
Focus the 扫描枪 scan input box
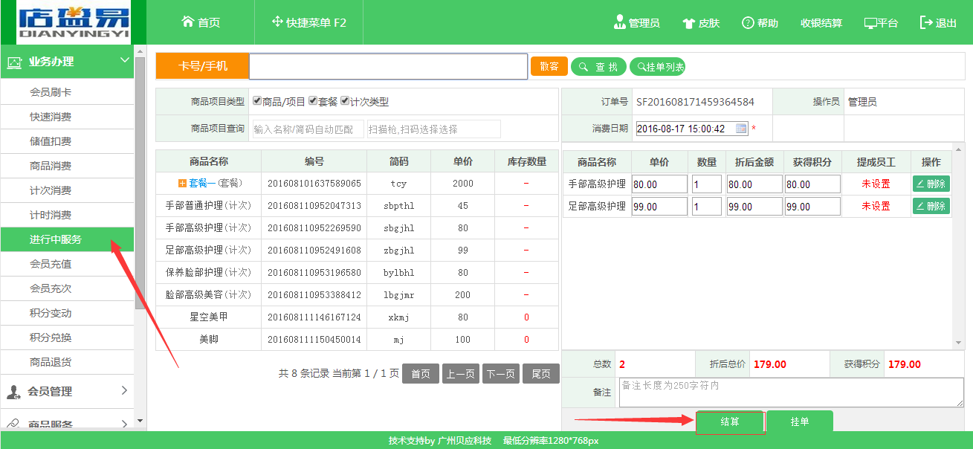pos(434,129)
